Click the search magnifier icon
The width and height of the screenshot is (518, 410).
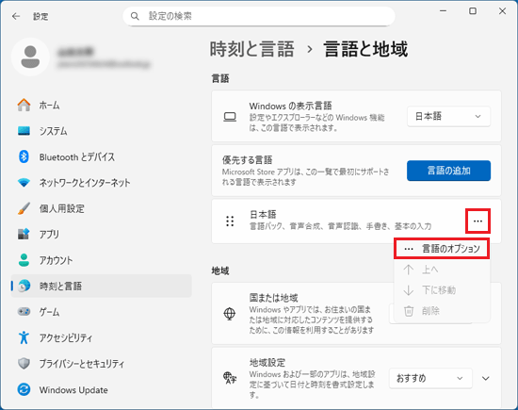[x=135, y=16]
